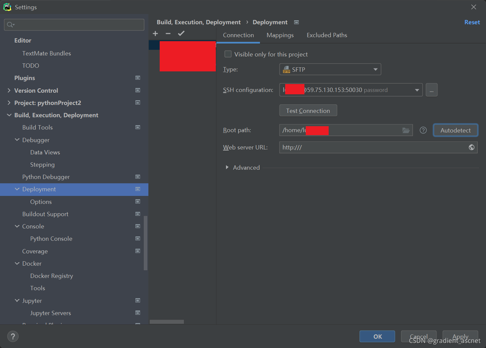Collapse the Jupyter tree node

tap(17, 301)
